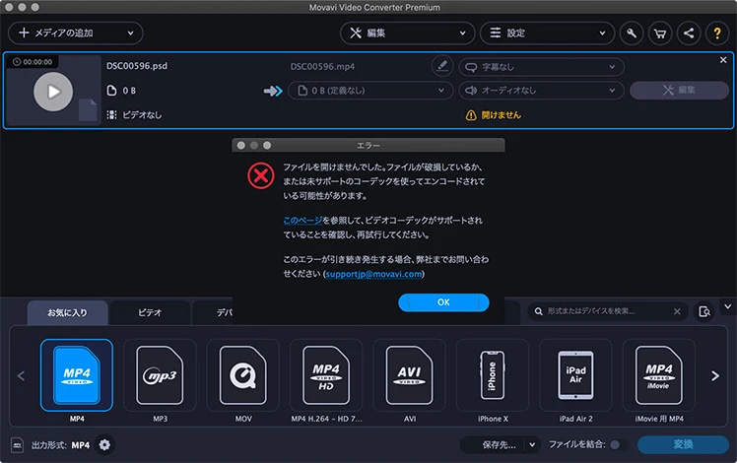Image resolution: width=737 pixels, height=463 pixels.
Task: Click the pencil rename icon for DSC00596.mp4
Action: point(441,66)
